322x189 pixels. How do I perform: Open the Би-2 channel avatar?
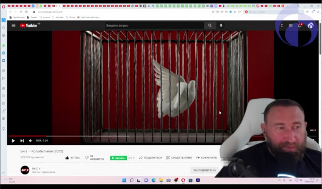(25, 170)
